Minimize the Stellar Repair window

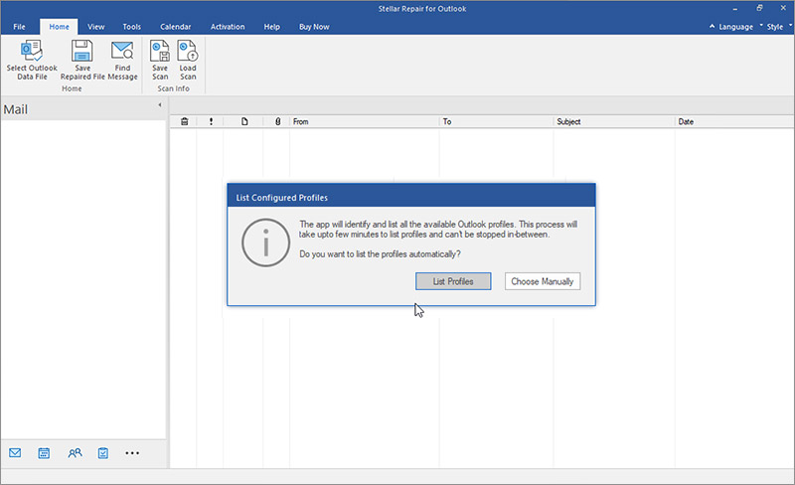pos(735,9)
